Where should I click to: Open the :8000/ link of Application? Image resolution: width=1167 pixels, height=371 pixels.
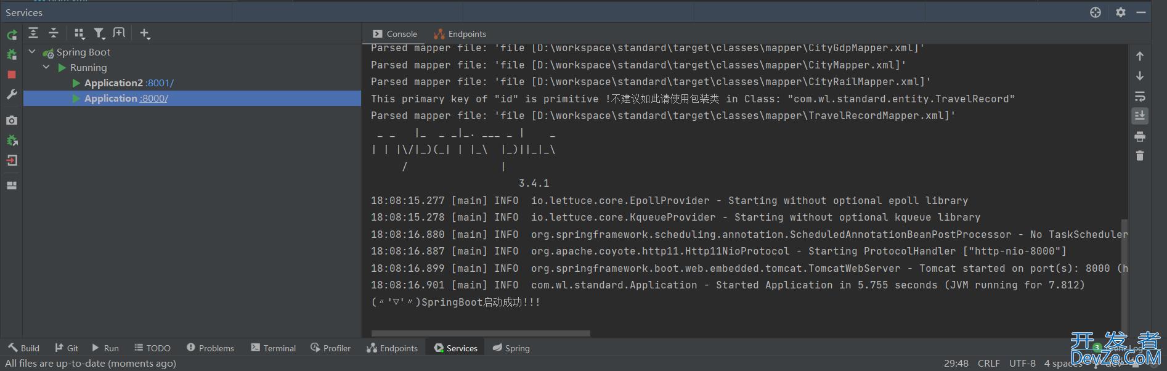coord(154,99)
